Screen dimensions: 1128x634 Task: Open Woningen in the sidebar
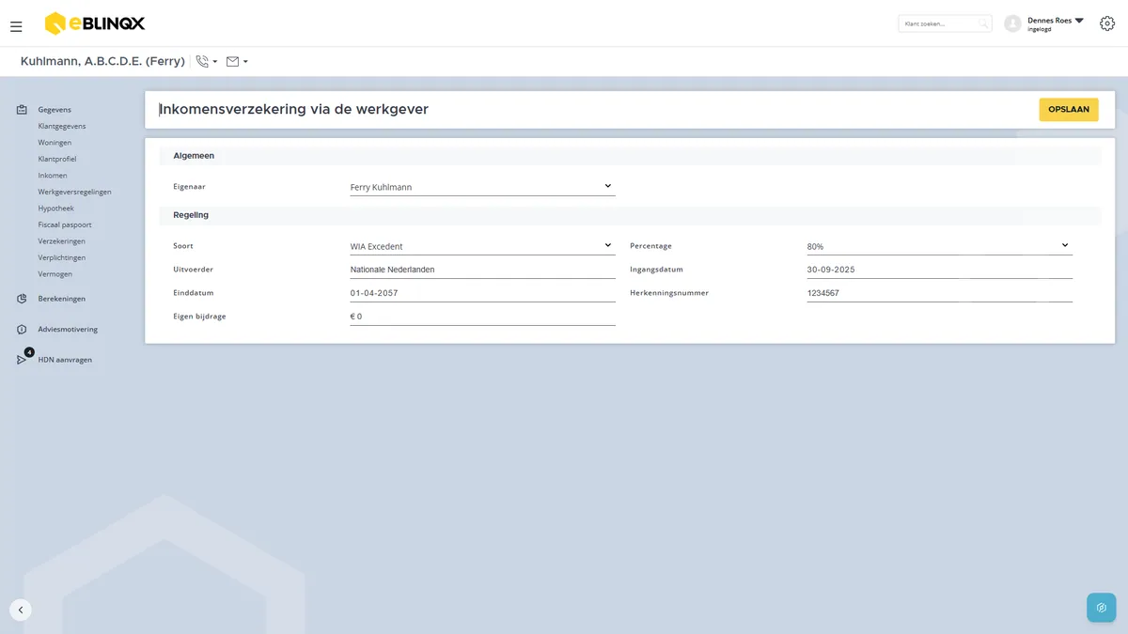[x=55, y=143]
